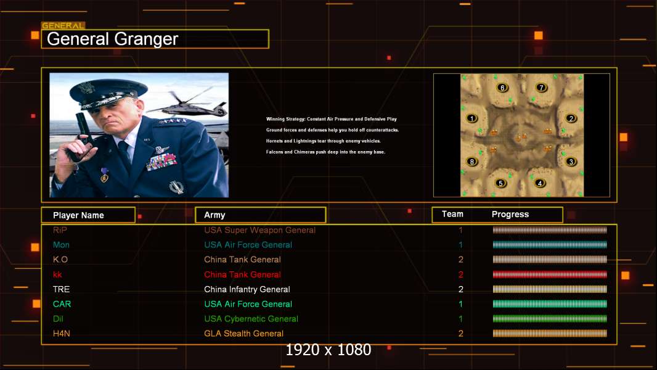
Task: Select player name H4N
Action: [61, 334]
